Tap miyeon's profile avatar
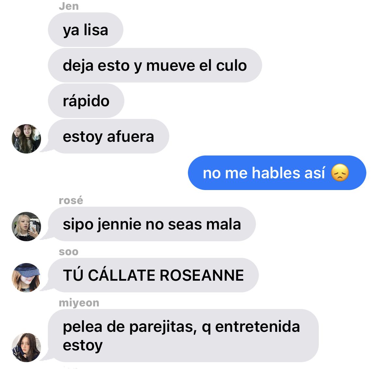 click(x=26, y=347)
